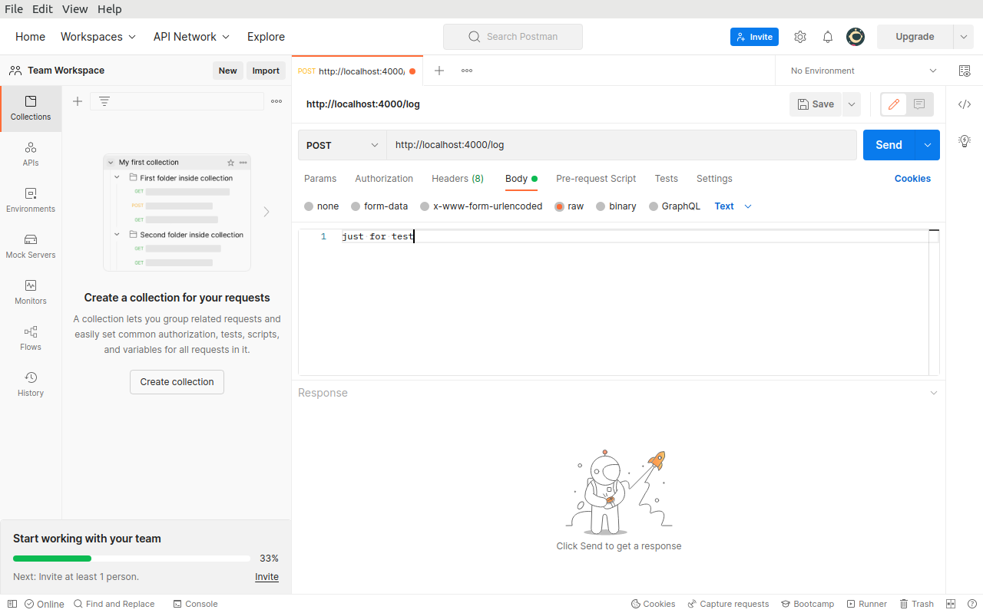Open the code snippet icon

point(965,104)
